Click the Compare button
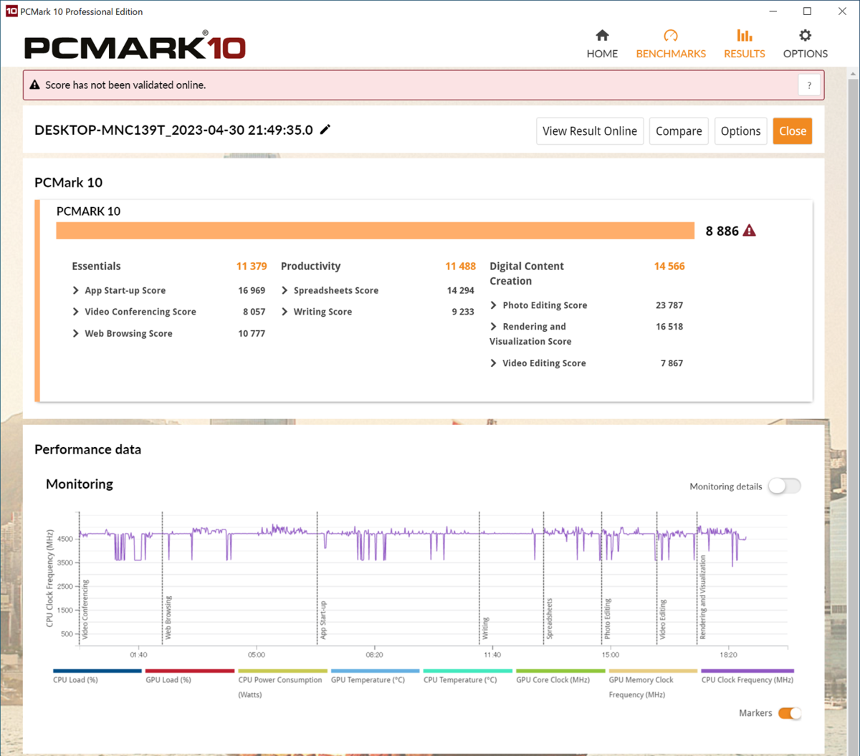Screen dimensions: 860x756 pyautogui.click(x=679, y=131)
